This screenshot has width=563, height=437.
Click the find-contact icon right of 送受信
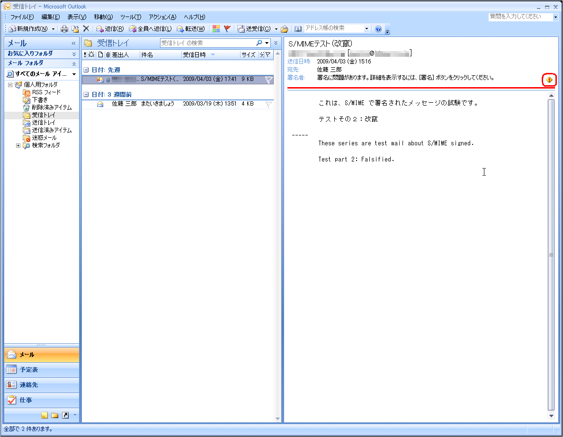285,29
